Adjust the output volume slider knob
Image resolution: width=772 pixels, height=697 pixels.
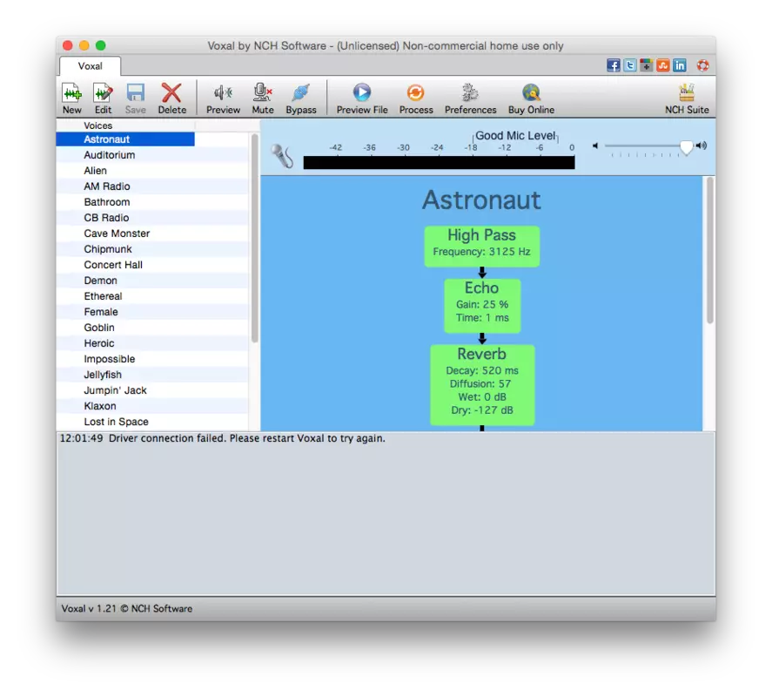pos(686,146)
